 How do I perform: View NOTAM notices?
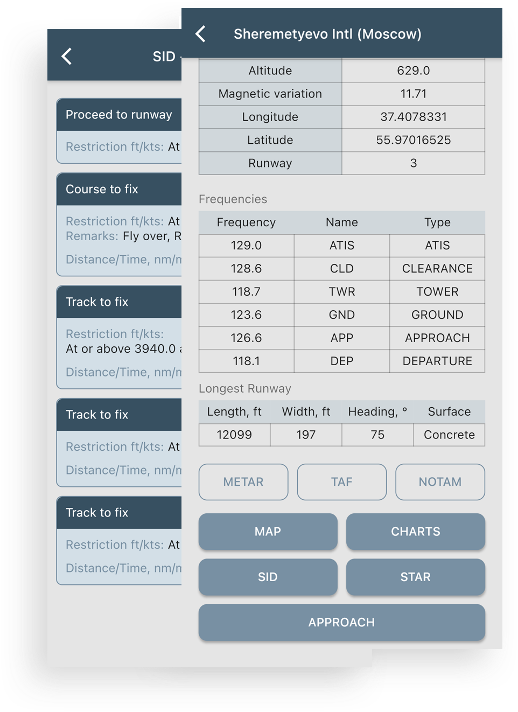[x=440, y=482]
